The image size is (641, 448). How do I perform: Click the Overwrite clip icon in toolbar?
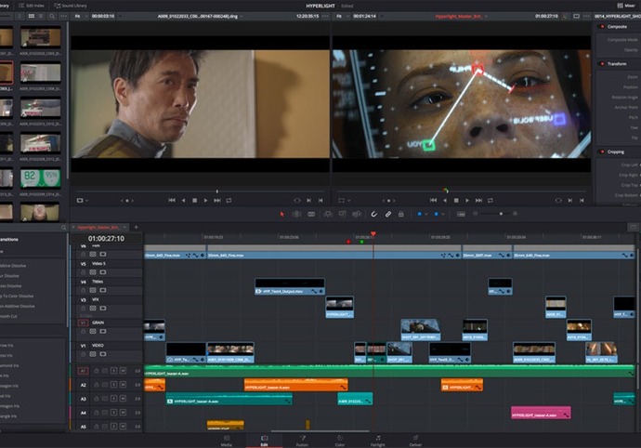click(x=342, y=214)
